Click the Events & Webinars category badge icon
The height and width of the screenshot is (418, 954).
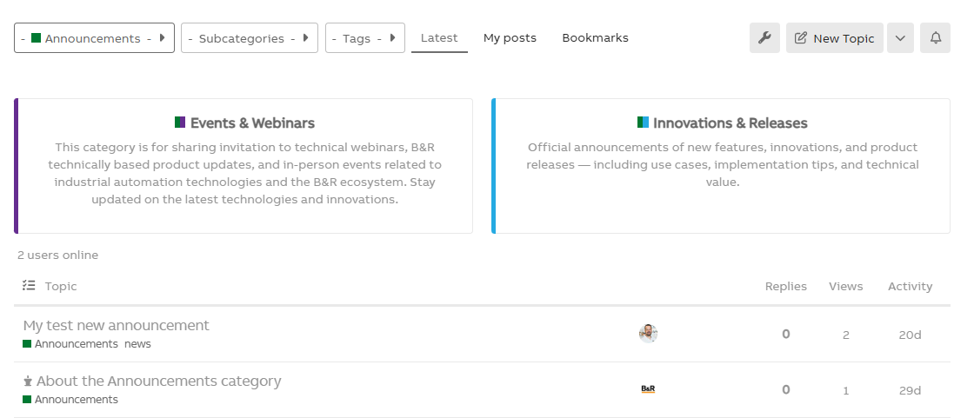[180, 123]
